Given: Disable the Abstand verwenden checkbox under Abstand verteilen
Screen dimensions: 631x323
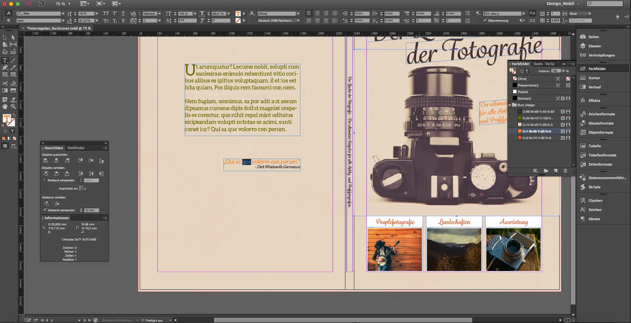Looking at the screenshot, I should click(x=45, y=209).
